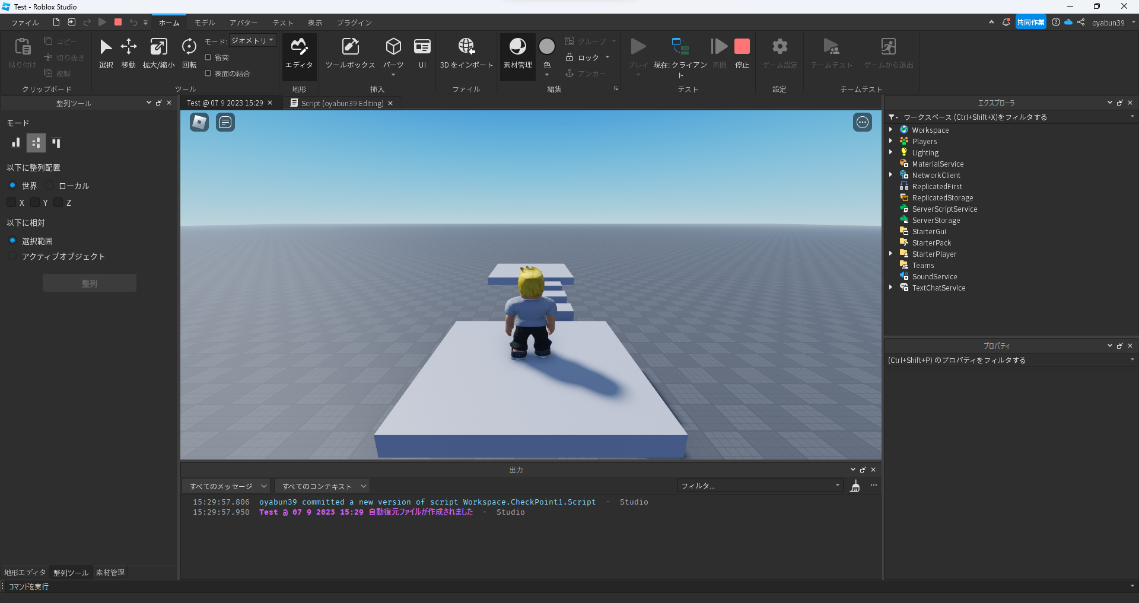This screenshot has height=603, width=1139.
Task: Click the コマンドを実行 command bar
Action: (x=568, y=586)
